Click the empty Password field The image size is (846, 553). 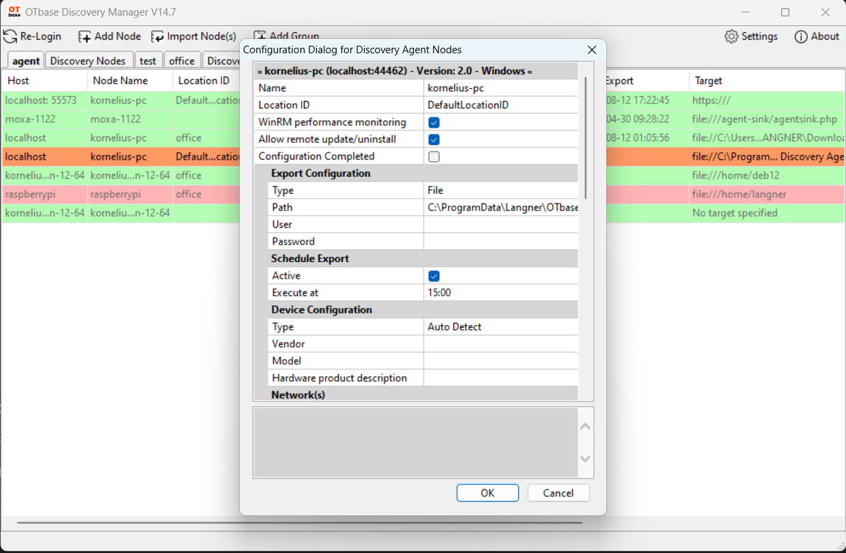click(x=500, y=241)
